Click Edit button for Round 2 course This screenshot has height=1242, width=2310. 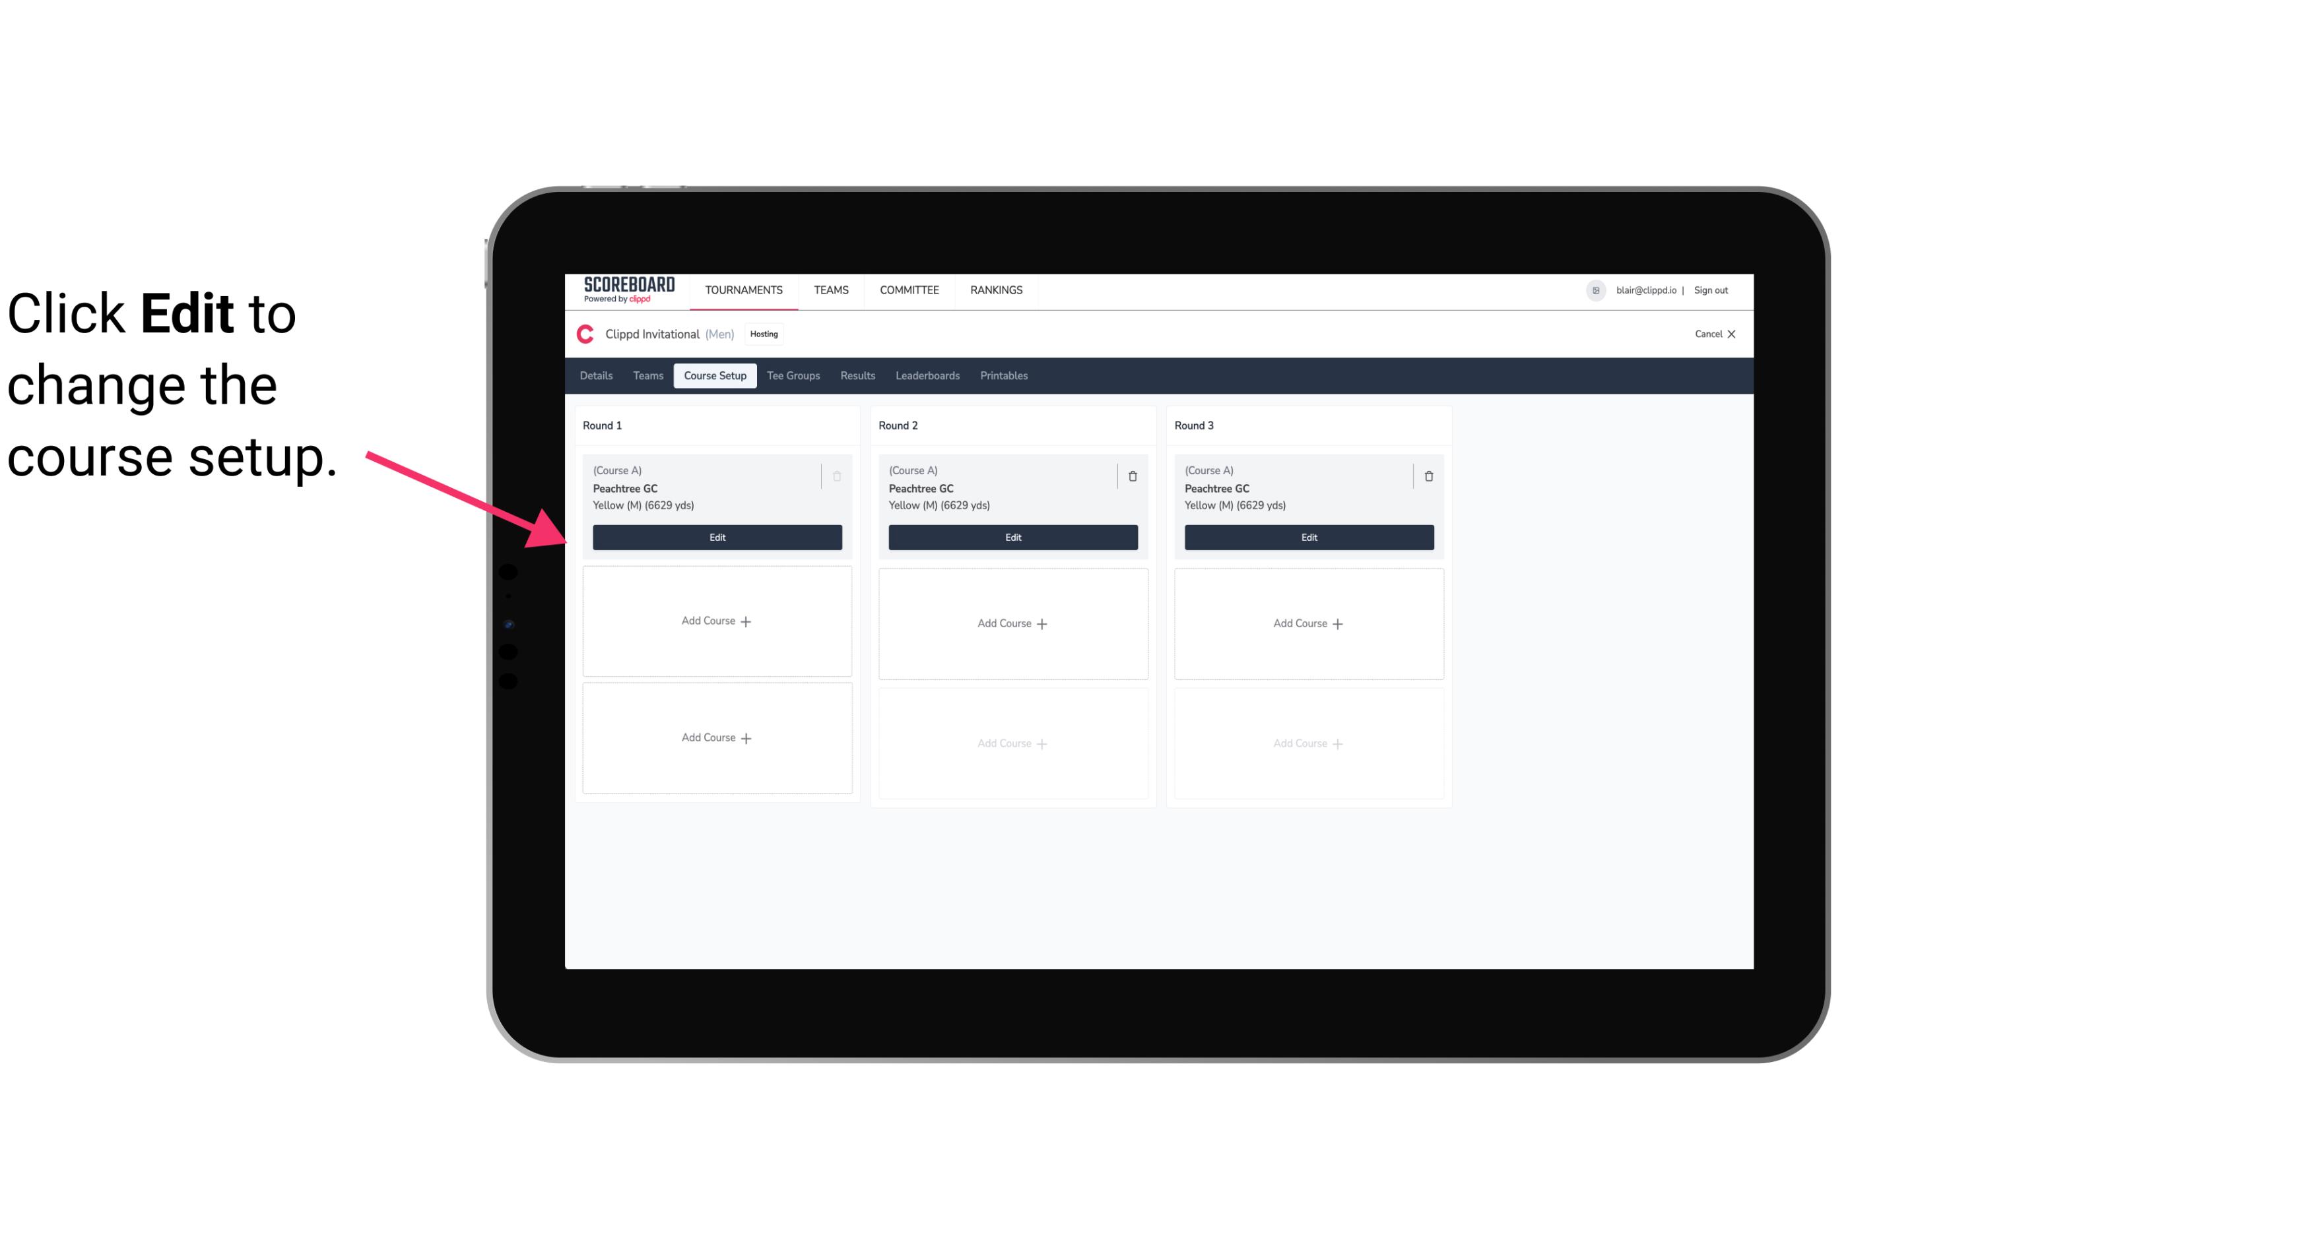[x=1012, y=536]
